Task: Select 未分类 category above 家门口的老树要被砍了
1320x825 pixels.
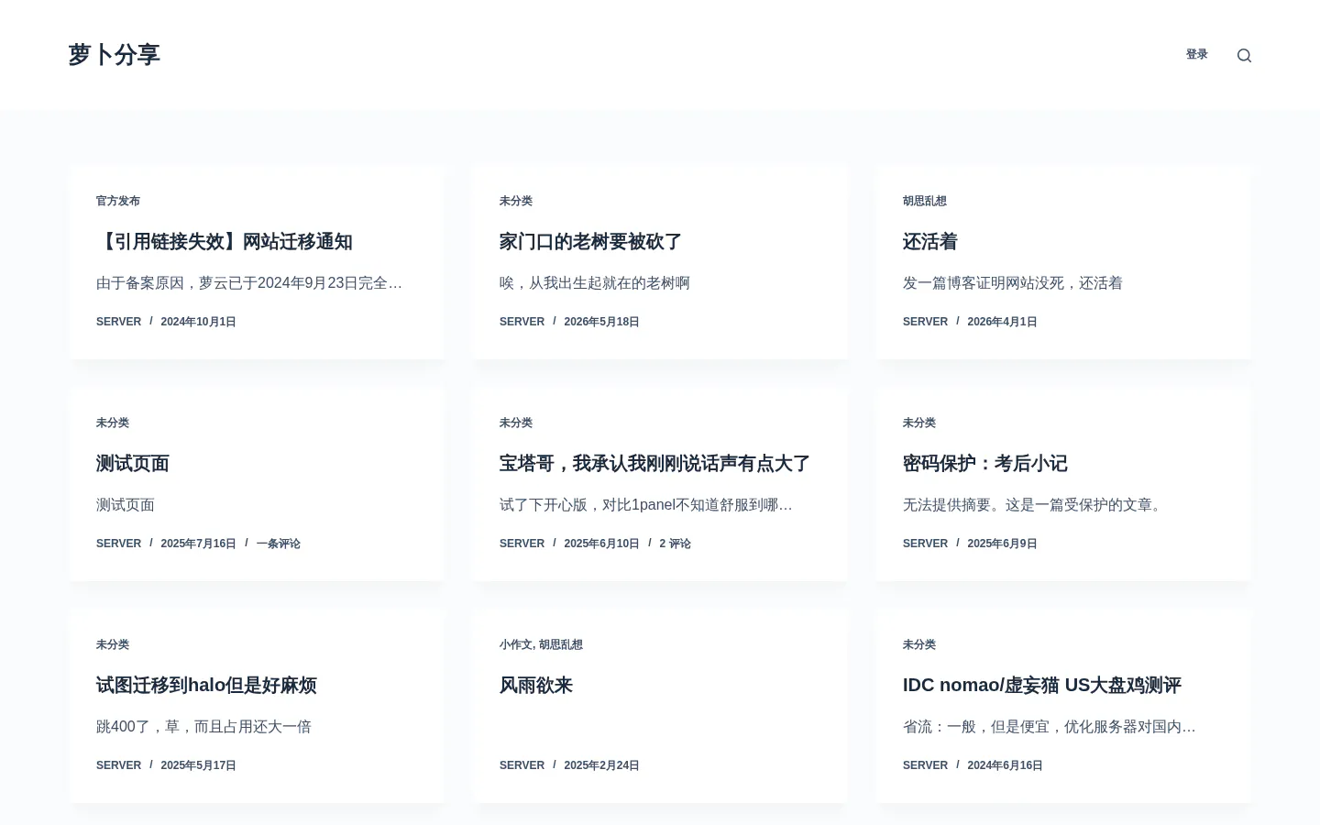Action: point(516,201)
